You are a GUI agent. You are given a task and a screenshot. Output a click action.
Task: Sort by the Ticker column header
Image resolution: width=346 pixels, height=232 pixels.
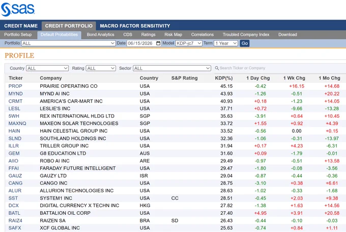click(x=16, y=78)
